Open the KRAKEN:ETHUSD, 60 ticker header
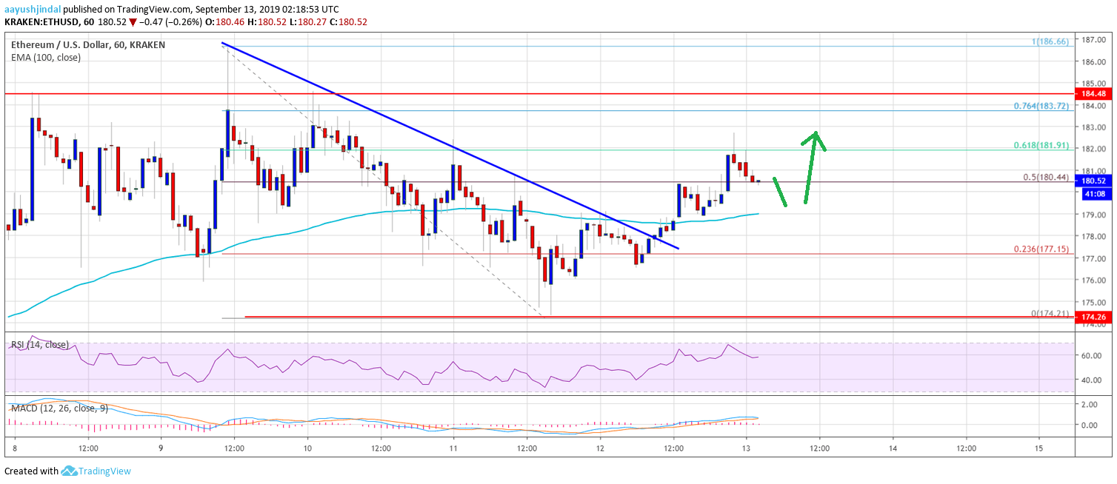The image size is (1117, 484). (48, 22)
